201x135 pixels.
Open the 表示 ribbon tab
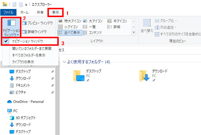pos(55,12)
